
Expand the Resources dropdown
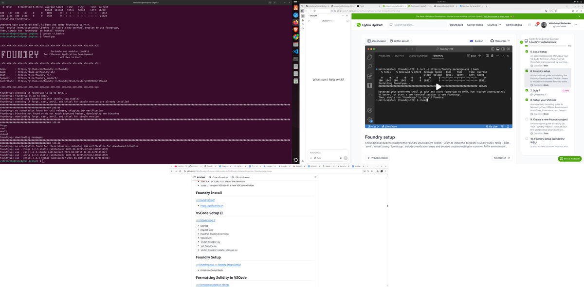click(x=501, y=41)
